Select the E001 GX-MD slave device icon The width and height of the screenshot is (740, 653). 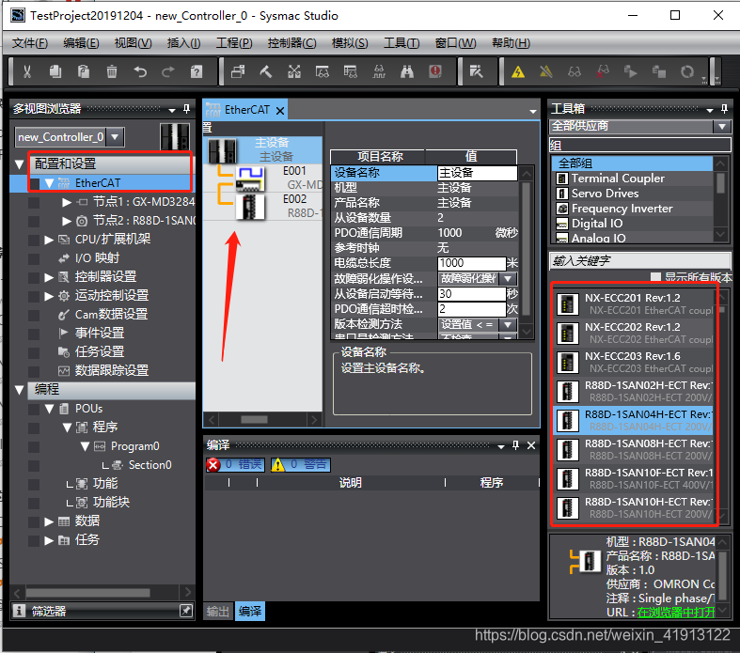251,179
